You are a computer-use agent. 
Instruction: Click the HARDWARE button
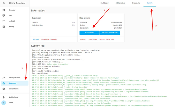89,33
